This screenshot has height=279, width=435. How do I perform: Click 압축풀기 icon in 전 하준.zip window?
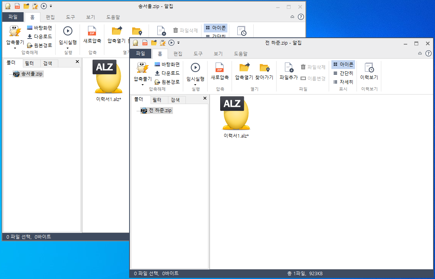(142, 68)
